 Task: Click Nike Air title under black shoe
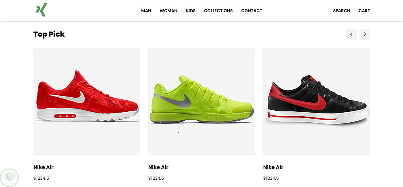pos(273,167)
